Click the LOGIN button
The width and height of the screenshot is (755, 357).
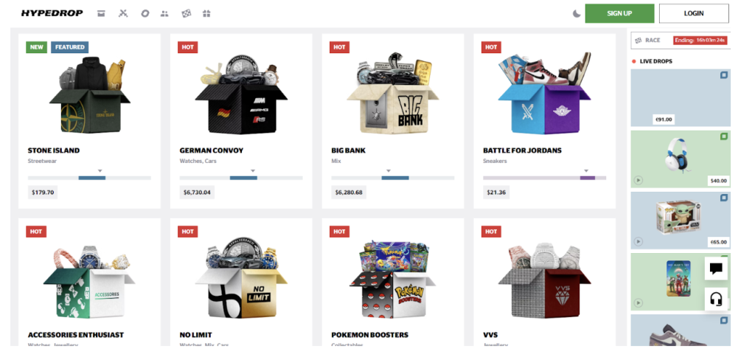point(694,13)
